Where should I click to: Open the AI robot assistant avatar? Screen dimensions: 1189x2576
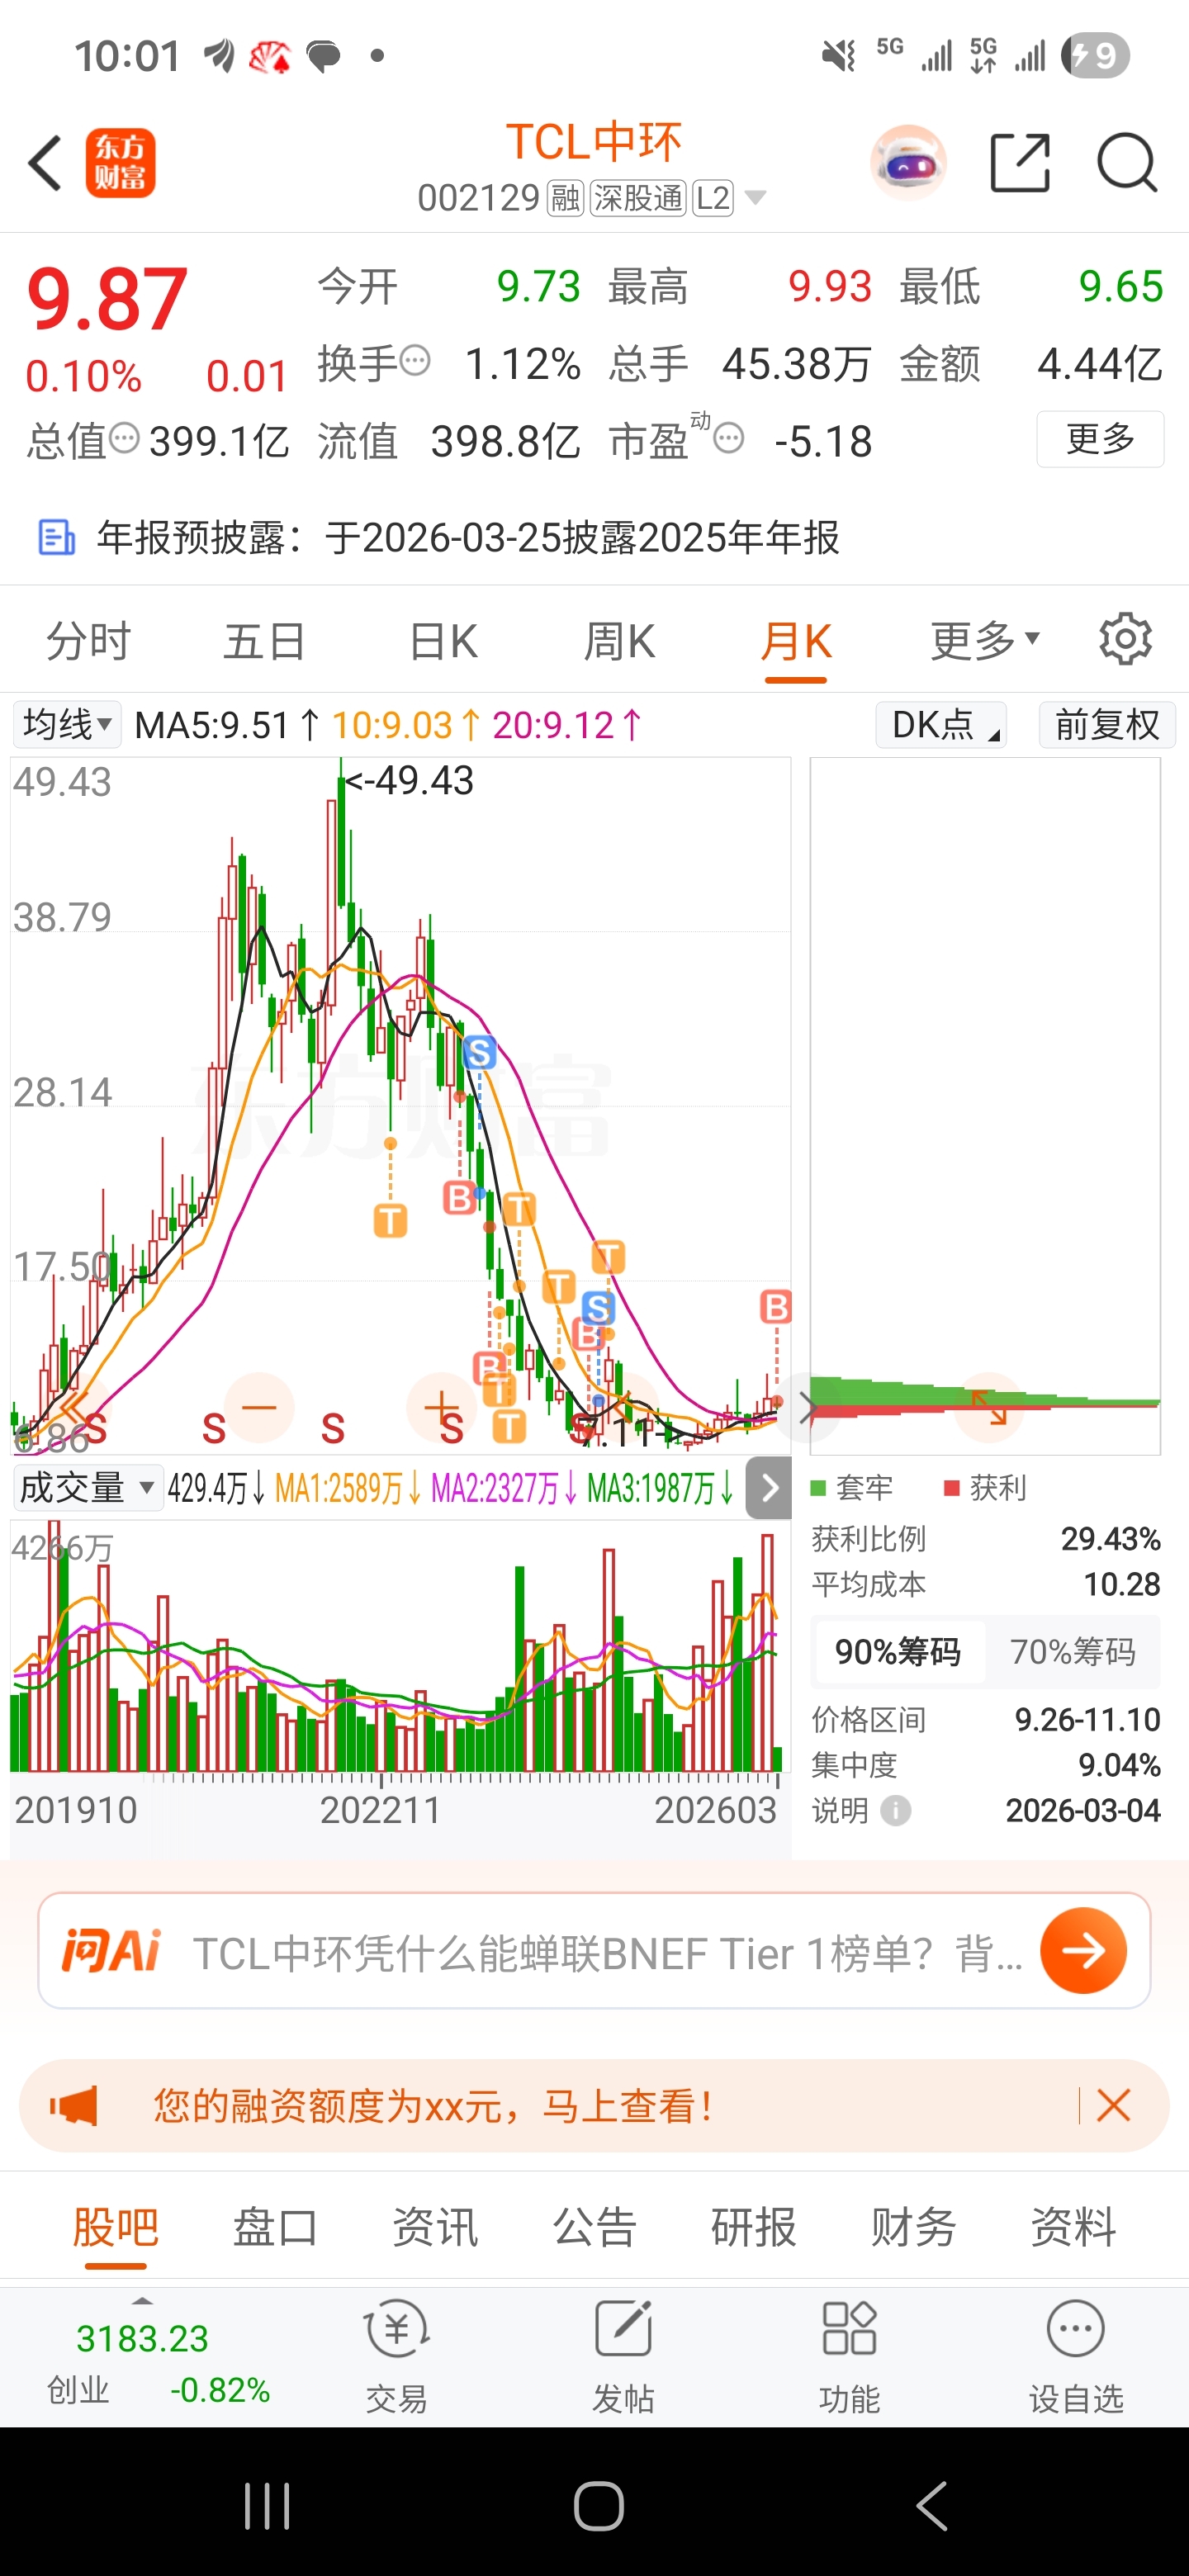(x=908, y=163)
